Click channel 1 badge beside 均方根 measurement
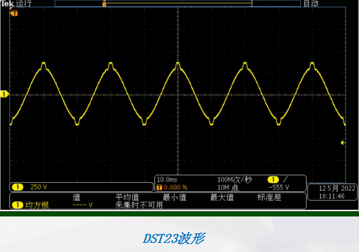This screenshot has width=359, height=252. tap(17, 205)
